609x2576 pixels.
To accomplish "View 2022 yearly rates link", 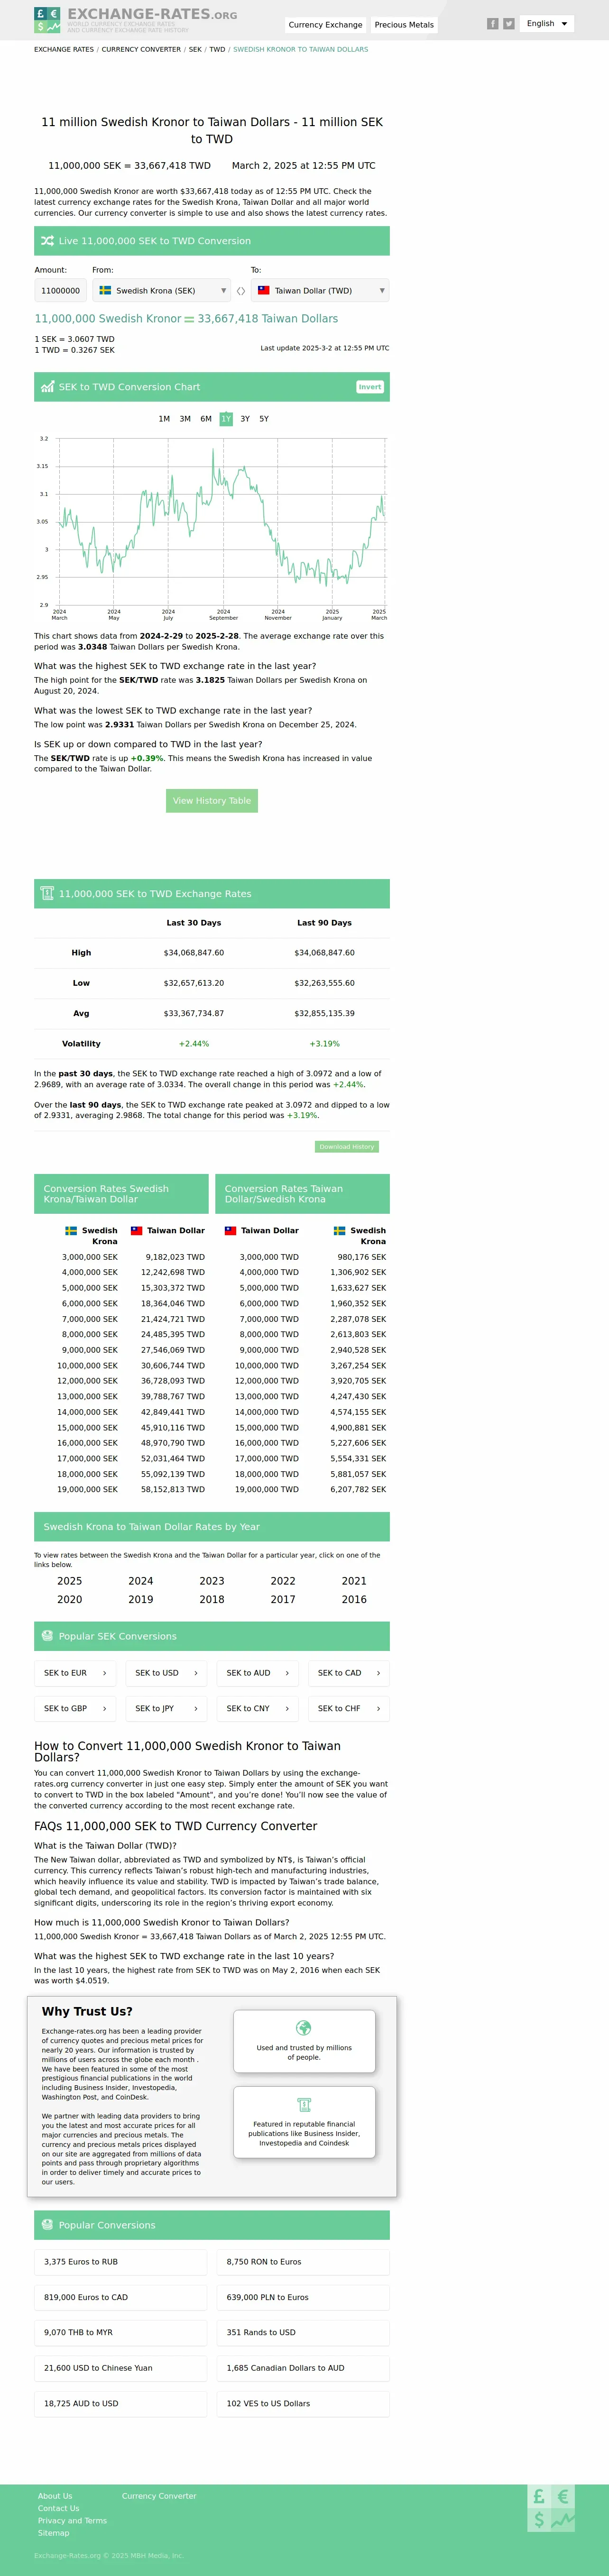I will click(283, 1581).
